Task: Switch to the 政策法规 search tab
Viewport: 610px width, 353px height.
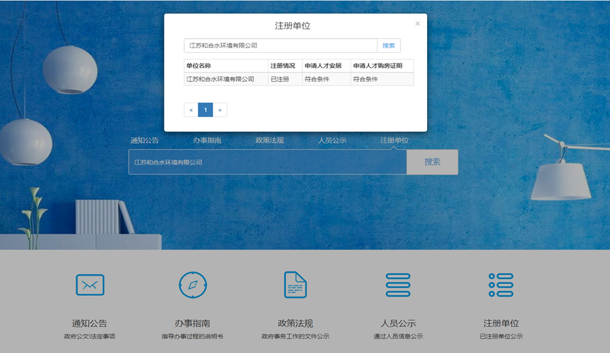Action: 270,141
